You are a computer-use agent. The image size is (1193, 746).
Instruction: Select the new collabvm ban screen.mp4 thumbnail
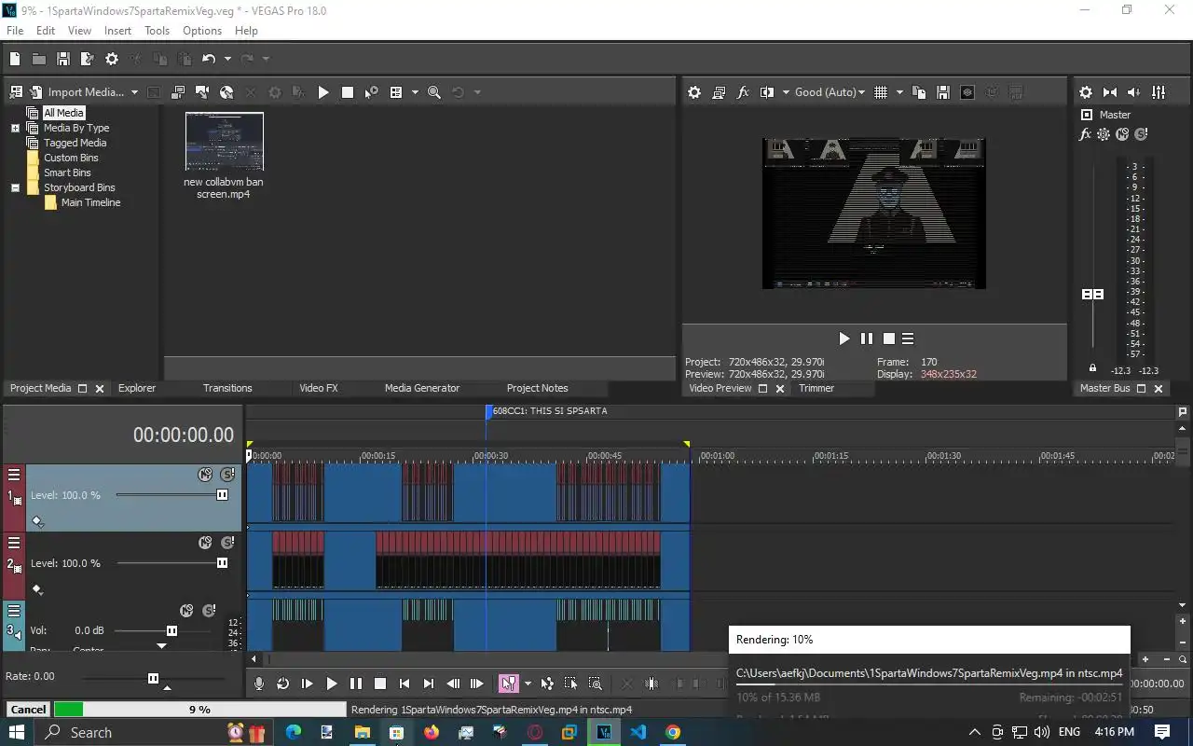point(224,142)
